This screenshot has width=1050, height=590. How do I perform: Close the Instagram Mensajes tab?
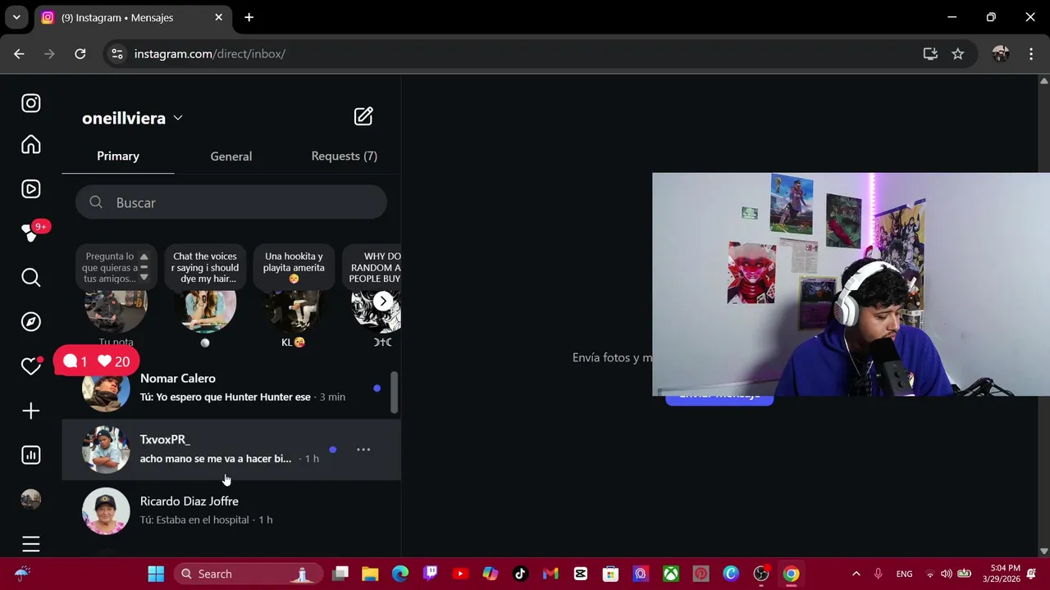(219, 17)
